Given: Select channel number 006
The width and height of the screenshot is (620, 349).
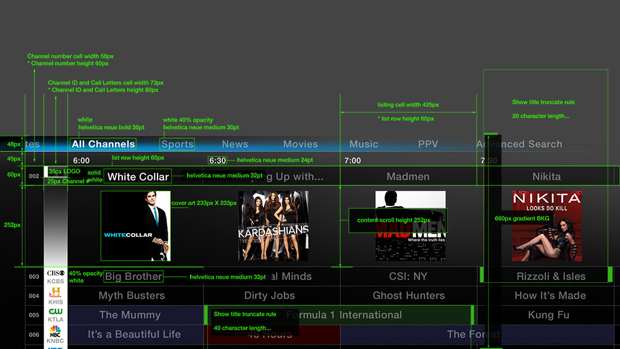Looking at the screenshot, I should point(34,334).
